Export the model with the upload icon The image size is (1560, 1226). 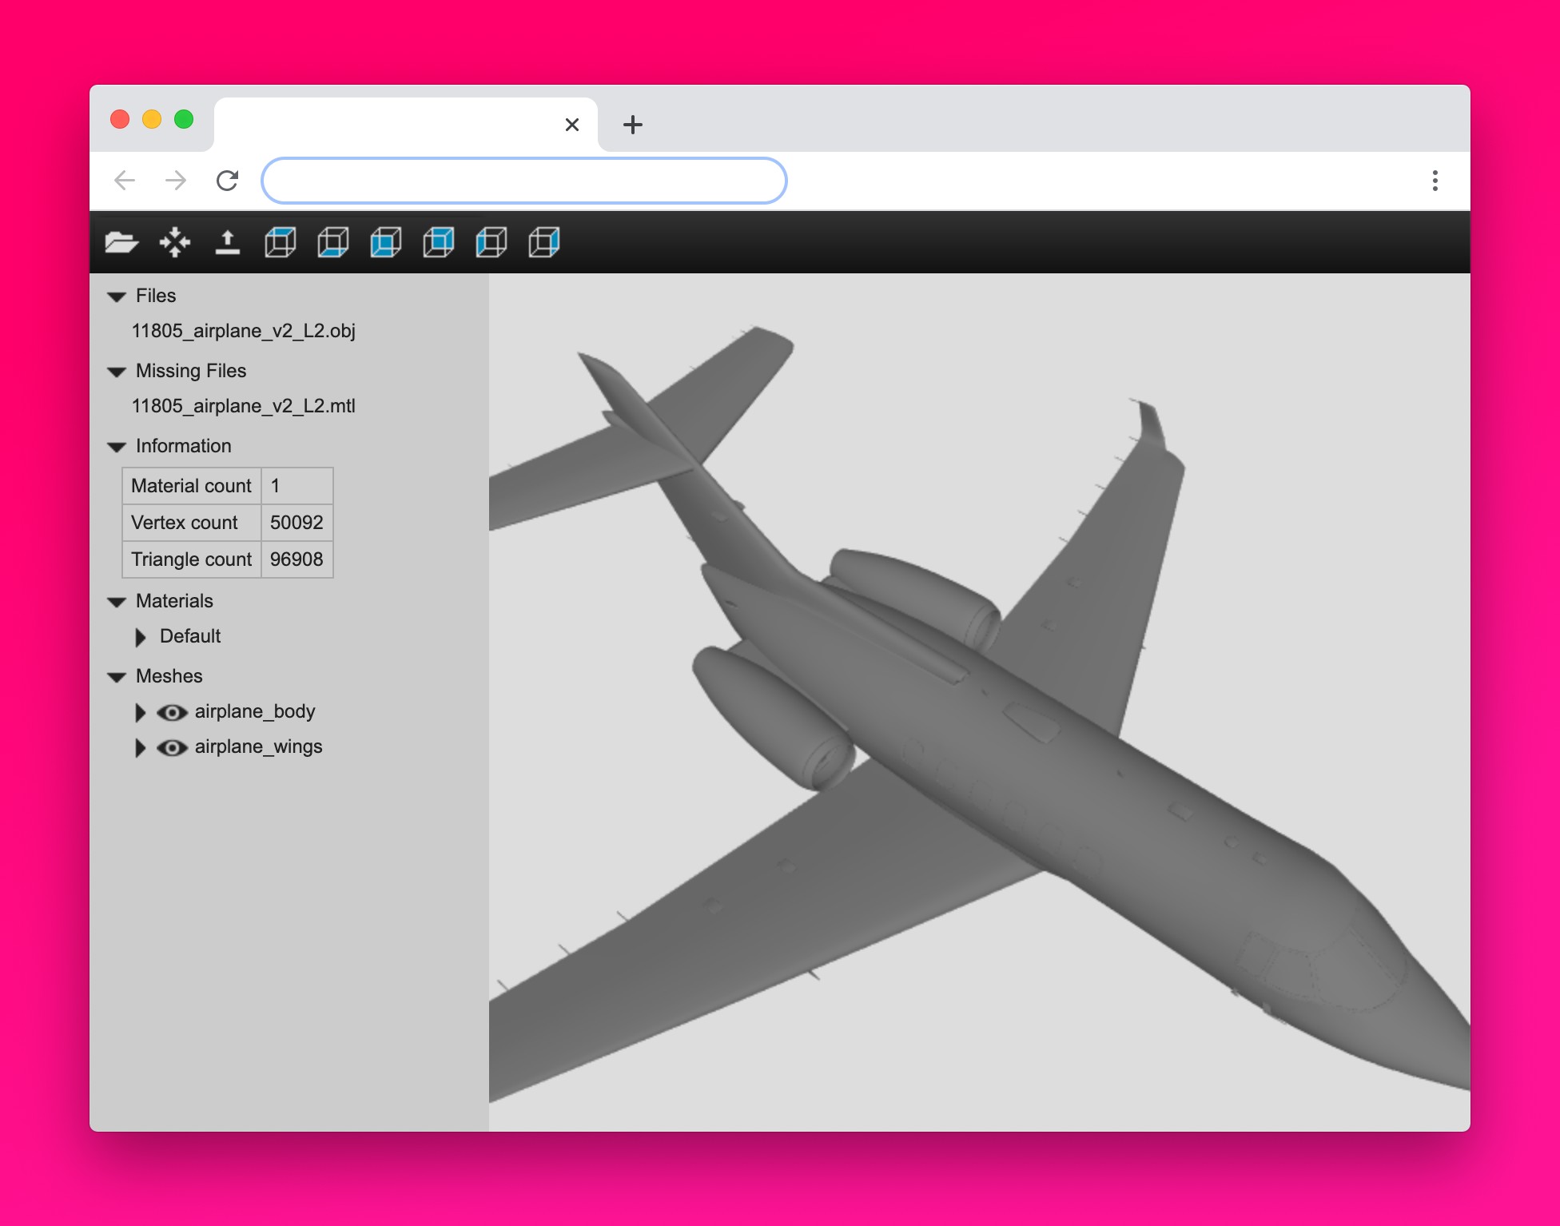[x=229, y=242]
